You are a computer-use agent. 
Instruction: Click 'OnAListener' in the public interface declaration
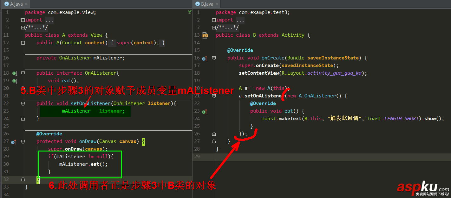coord(101,73)
